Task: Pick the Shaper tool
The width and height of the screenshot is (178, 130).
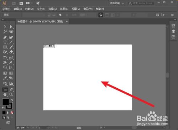Action: click(5, 52)
